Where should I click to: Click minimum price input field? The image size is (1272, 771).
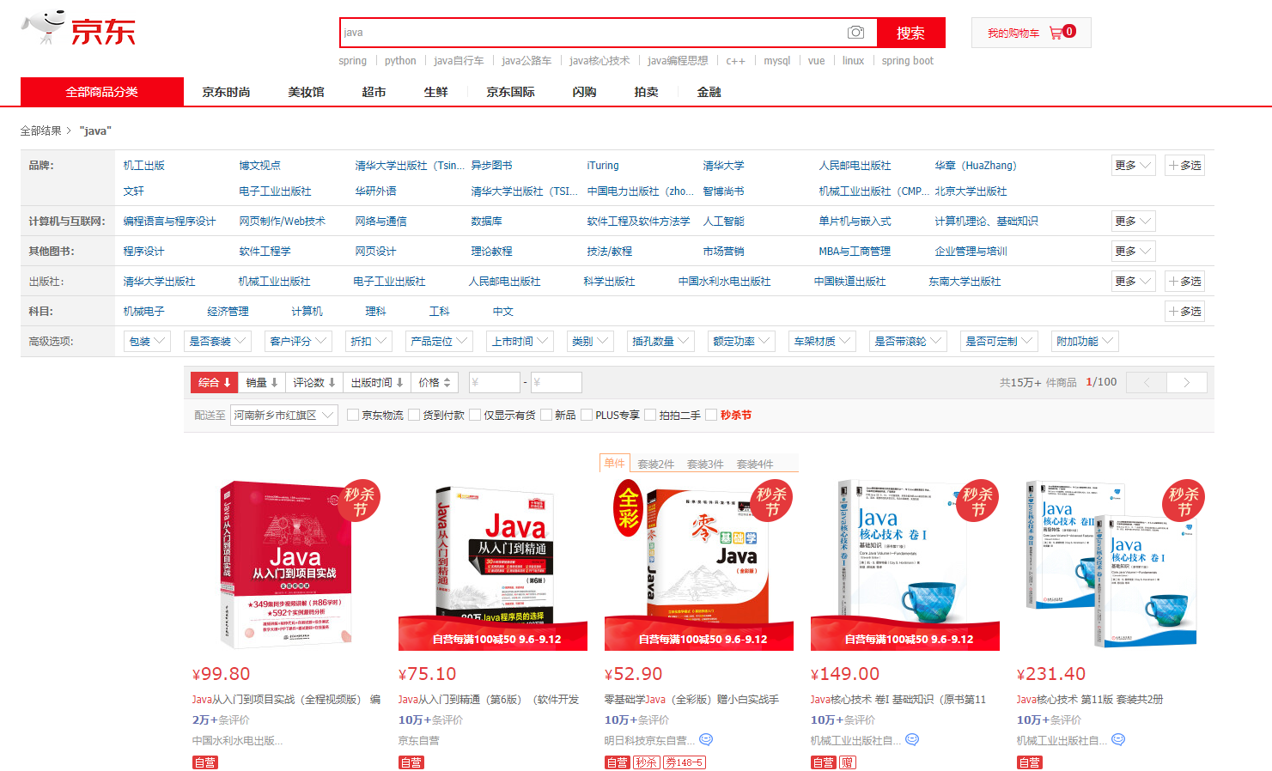494,383
